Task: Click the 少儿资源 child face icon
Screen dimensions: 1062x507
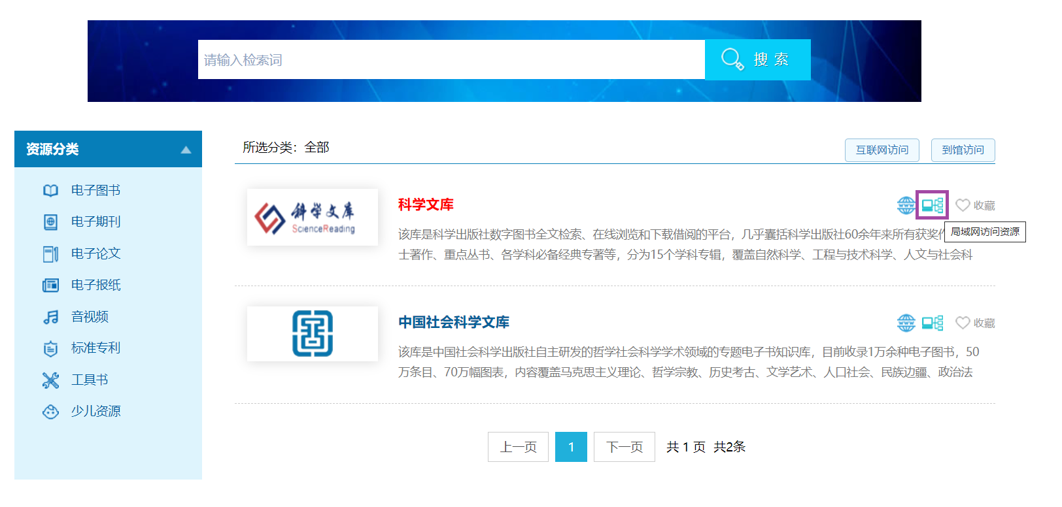Action: (50, 412)
